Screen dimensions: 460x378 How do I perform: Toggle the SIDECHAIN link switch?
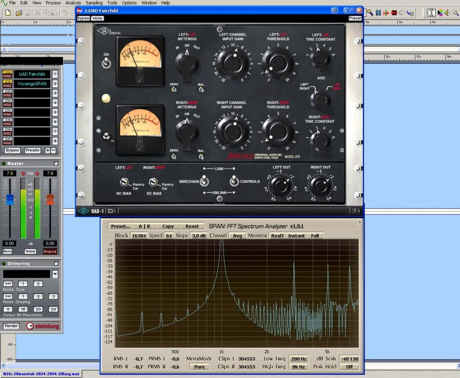click(x=204, y=181)
